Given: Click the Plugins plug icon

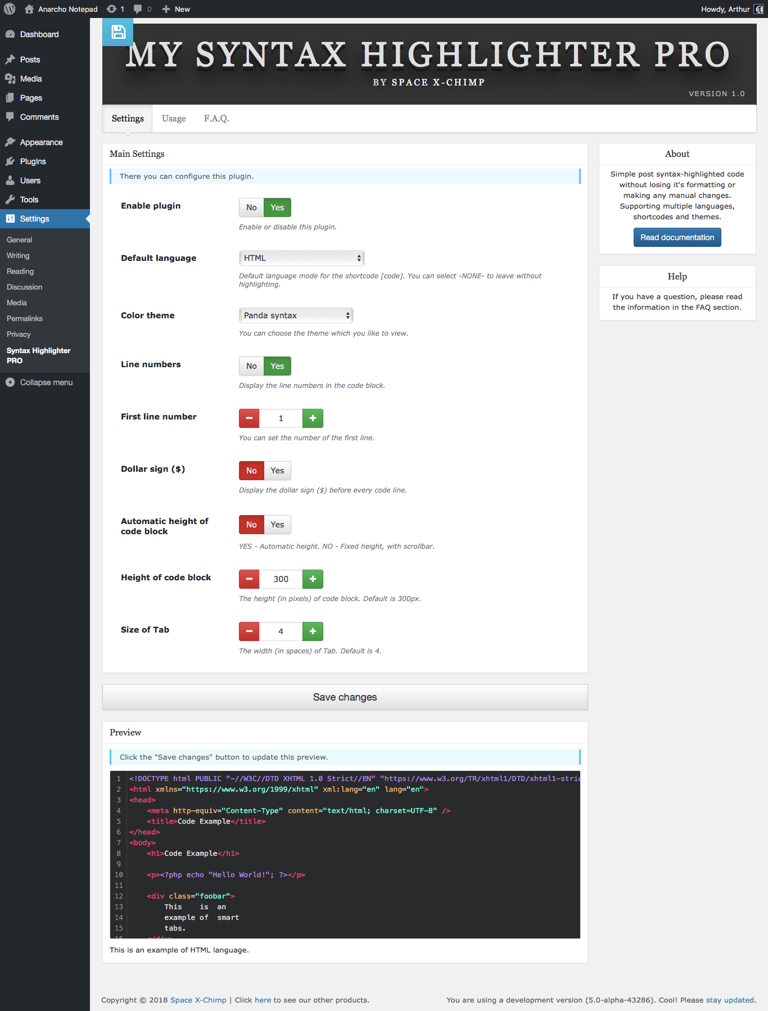Looking at the screenshot, I should coord(10,161).
